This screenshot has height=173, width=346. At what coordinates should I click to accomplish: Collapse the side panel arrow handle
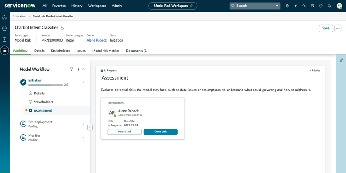click(90, 128)
